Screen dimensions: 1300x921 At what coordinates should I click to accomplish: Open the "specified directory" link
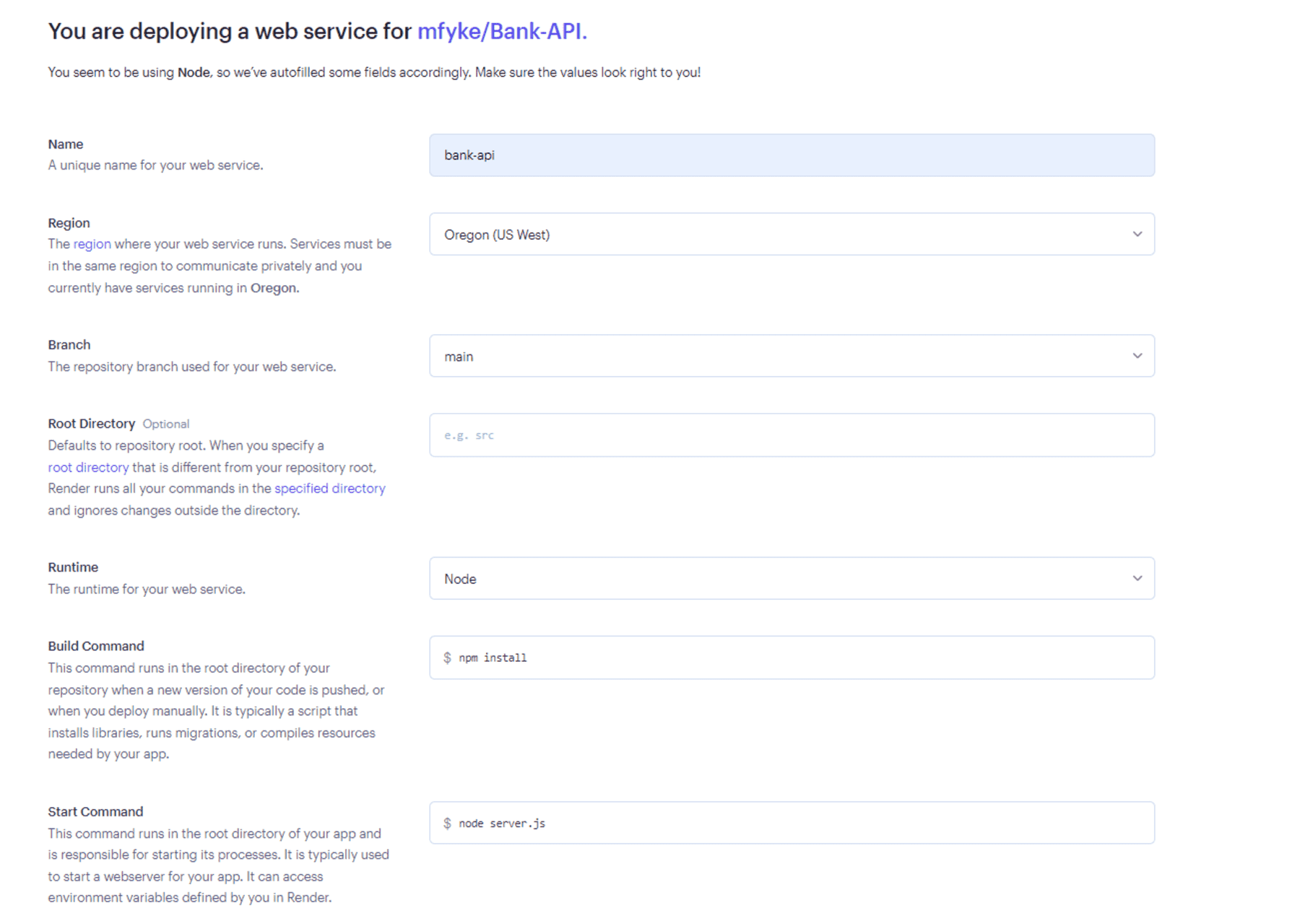pyautogui.click(x=329, y=489)
